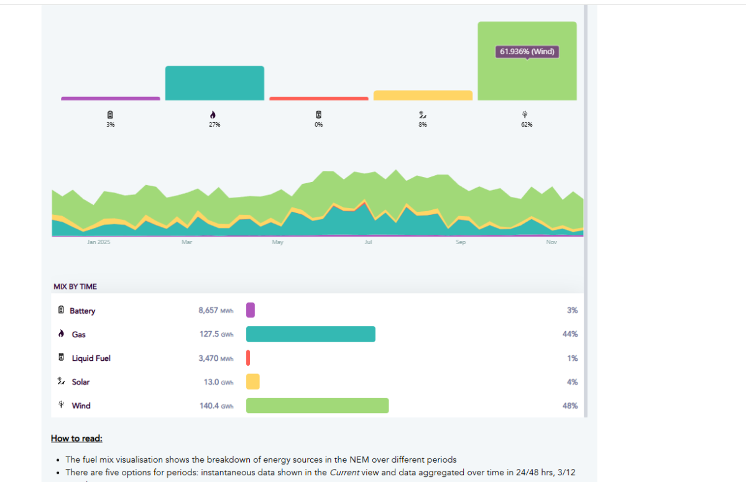Screen dimensions: 746x482
Task: Click the Liquid Fuel row icon in the list
Action: coord(61,358)
